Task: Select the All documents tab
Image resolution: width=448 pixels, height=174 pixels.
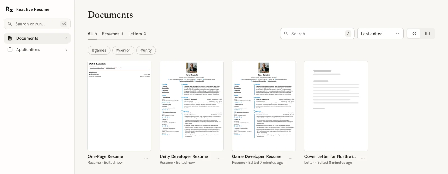Action: pyautogui.click(x=92, y=34)
